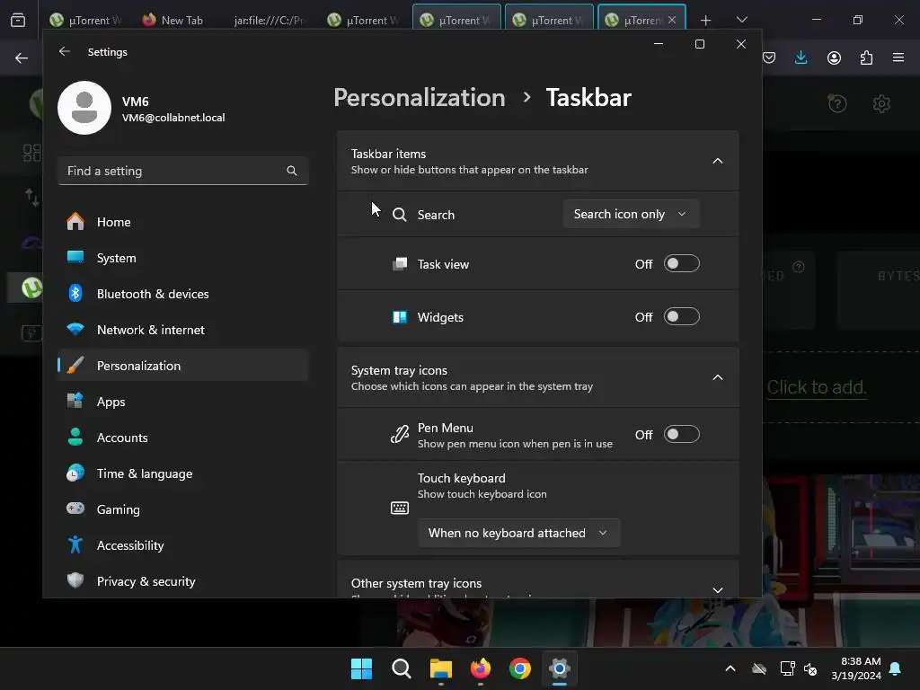Switch to the first µTorrent browser tab

[x=85, y=20]
